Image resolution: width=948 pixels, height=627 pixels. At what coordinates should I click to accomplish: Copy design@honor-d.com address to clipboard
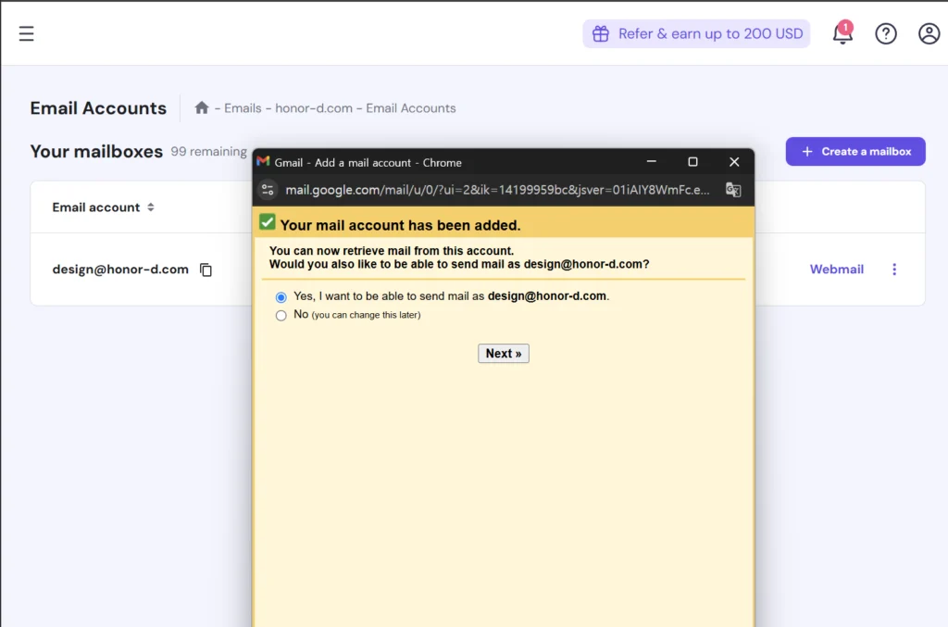(206, 270)
